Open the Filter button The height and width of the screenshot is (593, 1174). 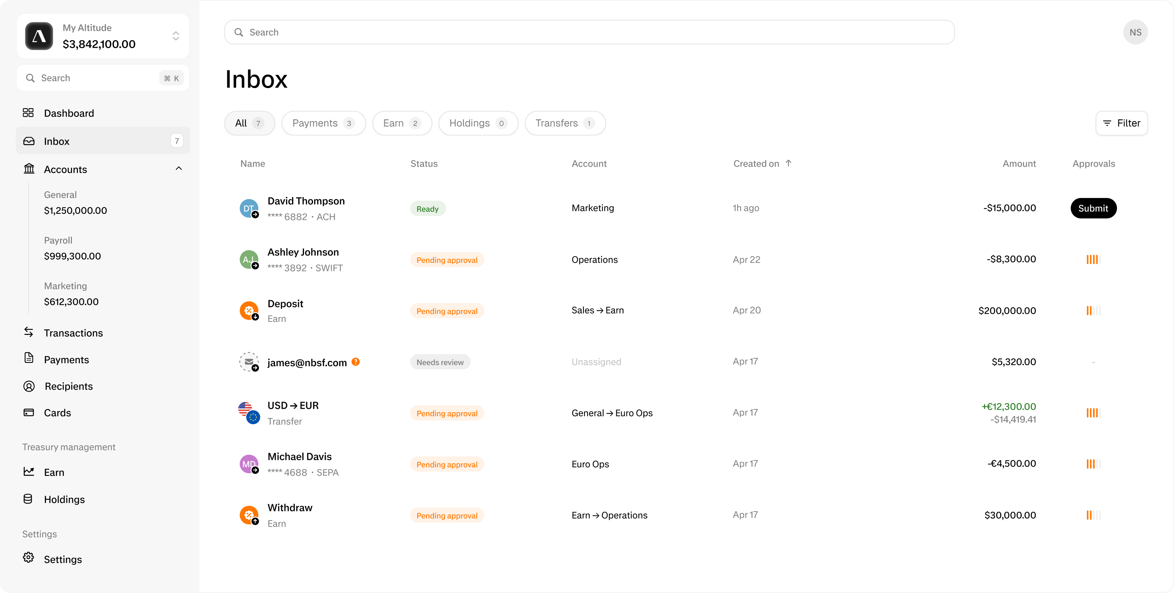(1122, 123)
